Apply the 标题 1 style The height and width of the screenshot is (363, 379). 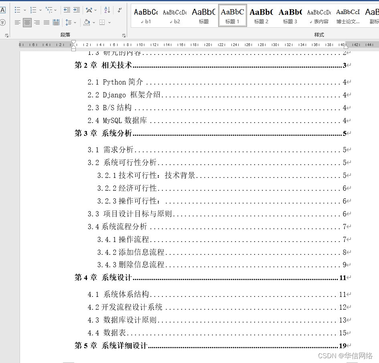(x=233, y=15)
